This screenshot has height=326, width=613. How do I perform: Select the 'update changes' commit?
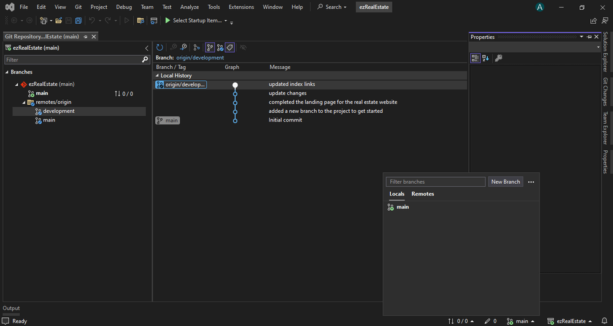pos(310,93)
